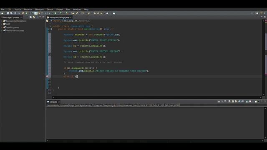
Task: Toggle Scroll Lock in Console toolbar
Action: tap(233, 102)
